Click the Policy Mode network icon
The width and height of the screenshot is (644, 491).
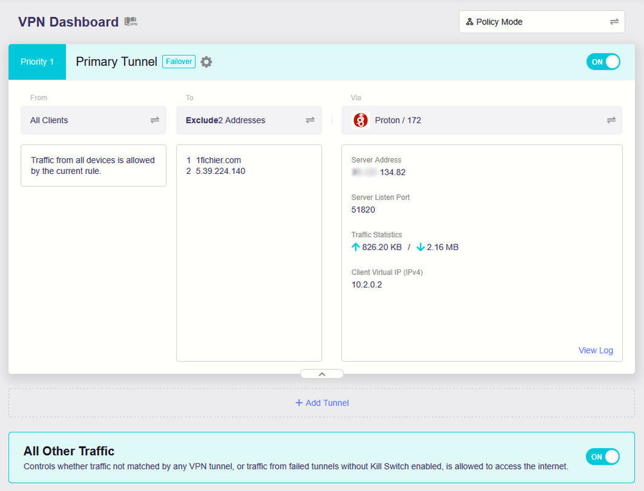[469, 22]
